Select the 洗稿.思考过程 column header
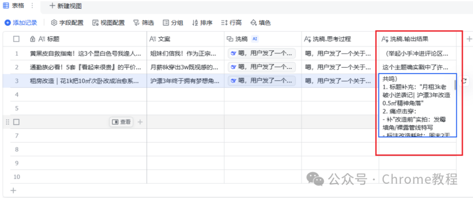This screenshot has width=473, height=198. click(340, 39)
